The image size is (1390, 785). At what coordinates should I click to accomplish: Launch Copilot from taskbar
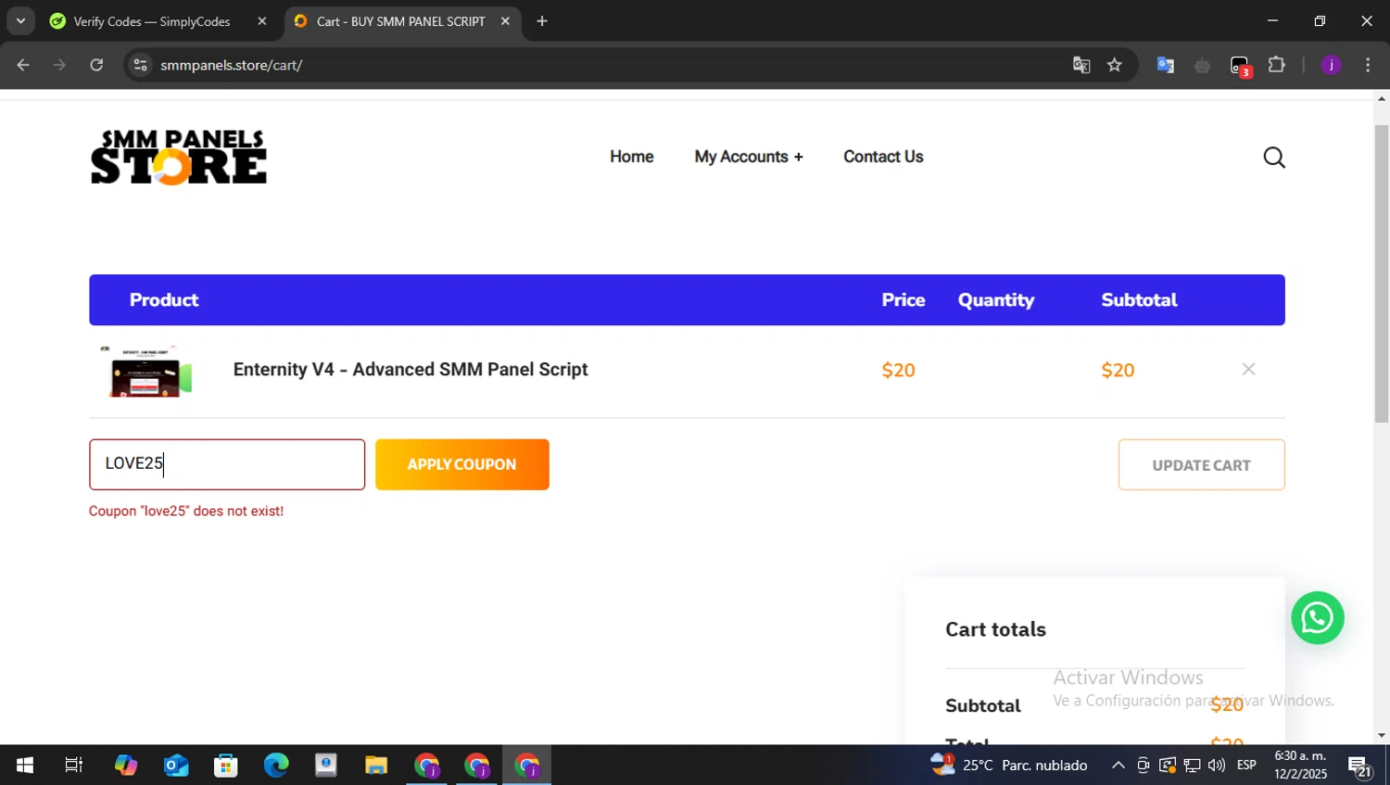click(x=126, y=766)
